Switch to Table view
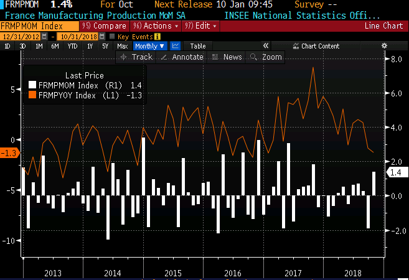409x280 pixels. (x=198, y=46)
